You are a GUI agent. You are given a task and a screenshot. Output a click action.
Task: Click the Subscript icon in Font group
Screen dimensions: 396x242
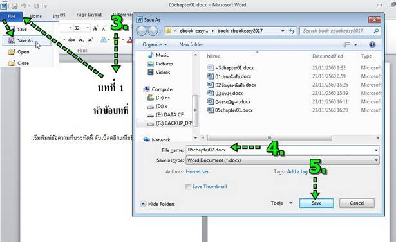pos(81,40)
